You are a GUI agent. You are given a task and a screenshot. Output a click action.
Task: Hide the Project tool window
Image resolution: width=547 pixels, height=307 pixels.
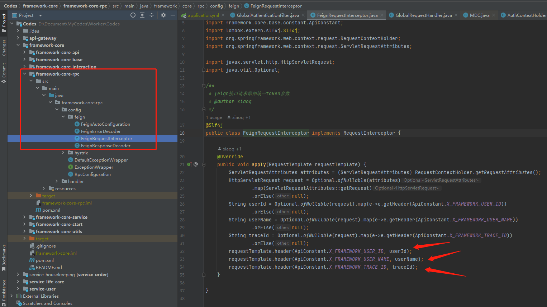point(173,15)
